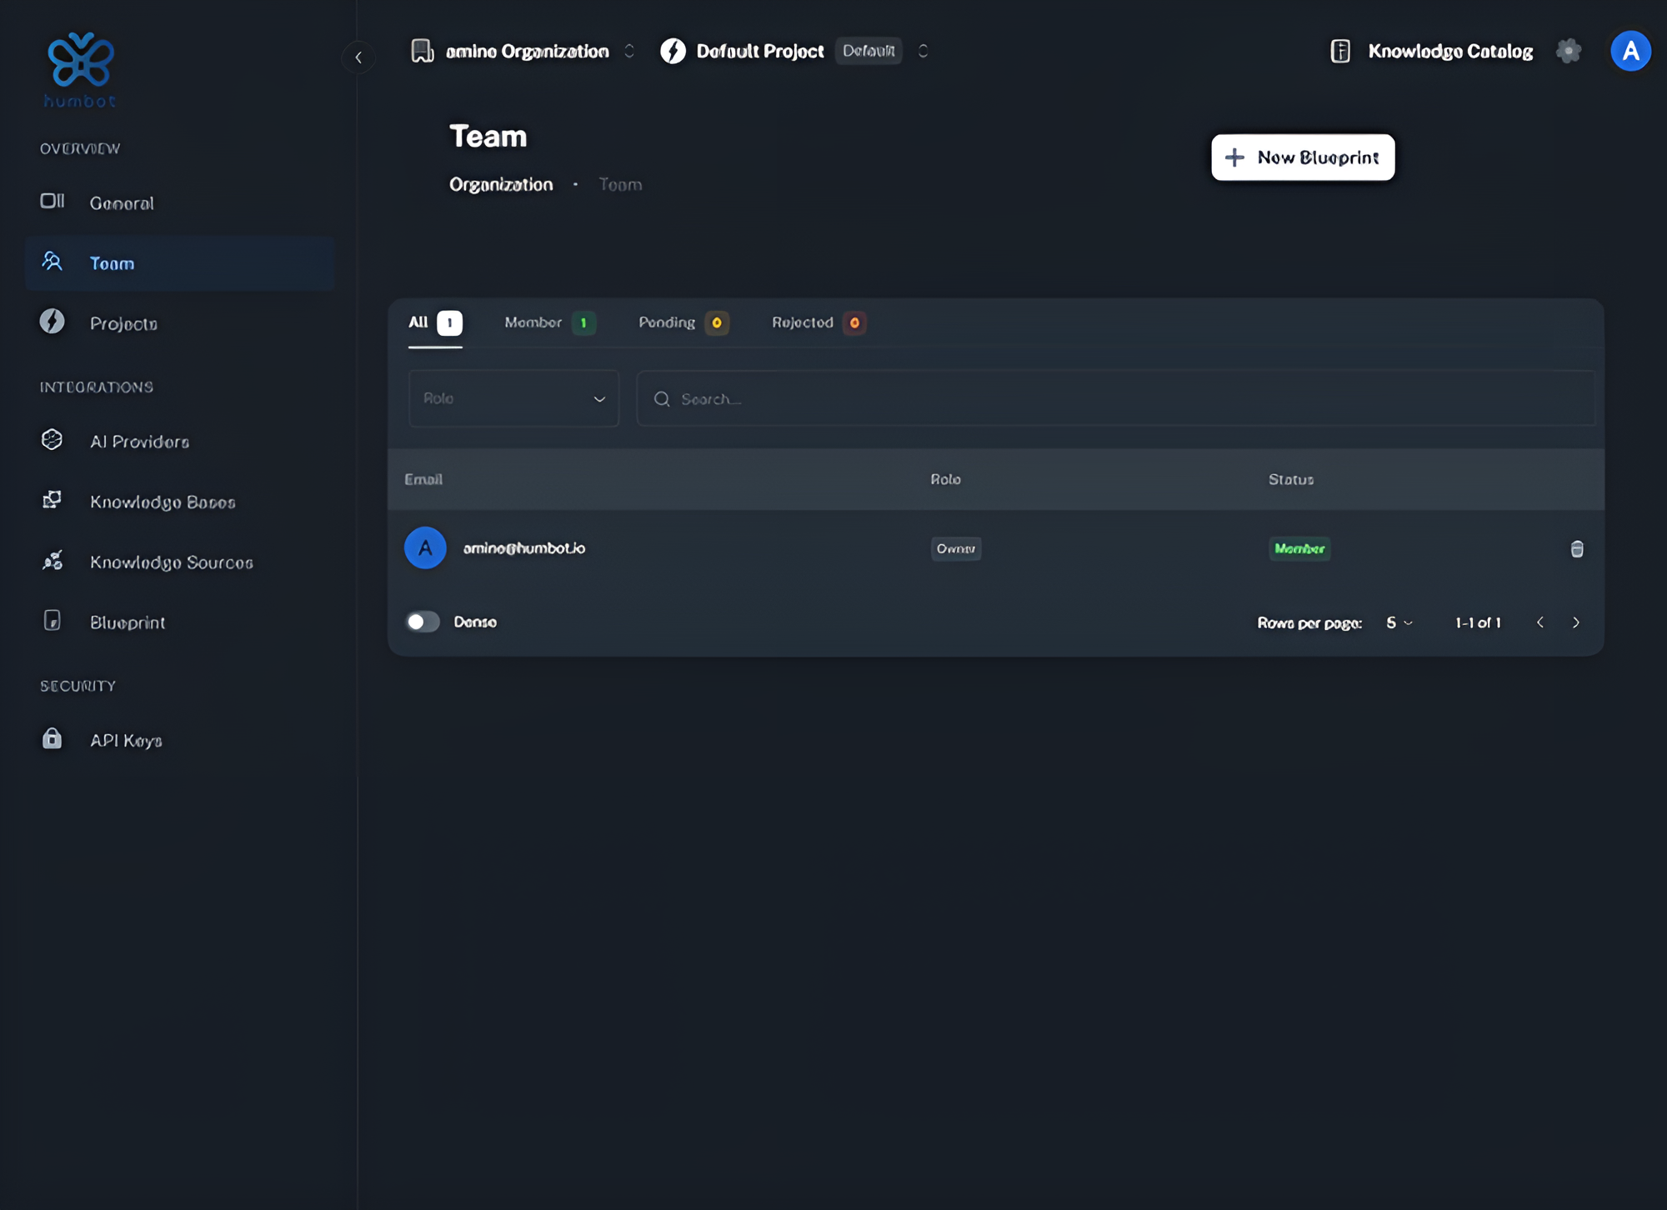This screenshot has width=1667, height=1210.
Task: Click the New Blueprint button
Action: 1302,157
